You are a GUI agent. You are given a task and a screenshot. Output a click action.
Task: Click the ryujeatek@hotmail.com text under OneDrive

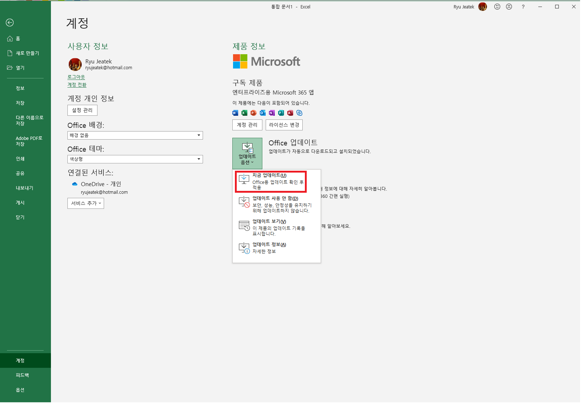pyautogui.click(x=104, y=192)
